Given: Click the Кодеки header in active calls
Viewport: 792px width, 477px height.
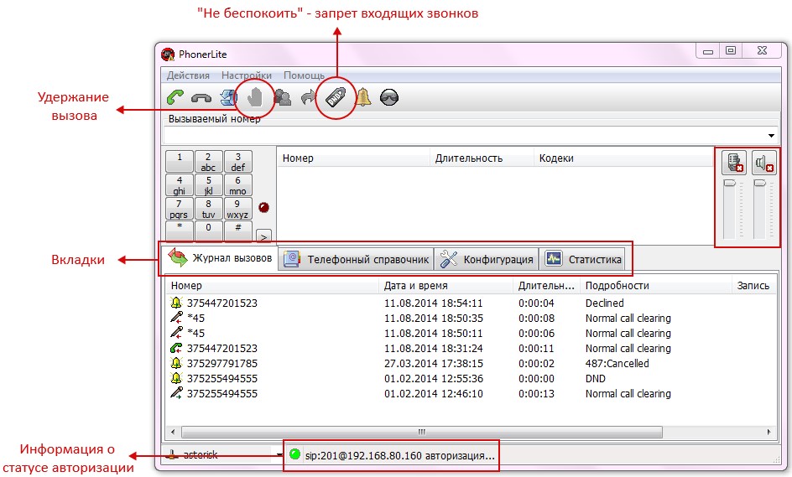Looking at the screenshot, I should point(623,158).
